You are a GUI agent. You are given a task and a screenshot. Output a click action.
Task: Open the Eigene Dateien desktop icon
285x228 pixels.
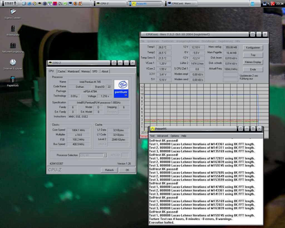[13, 14]
